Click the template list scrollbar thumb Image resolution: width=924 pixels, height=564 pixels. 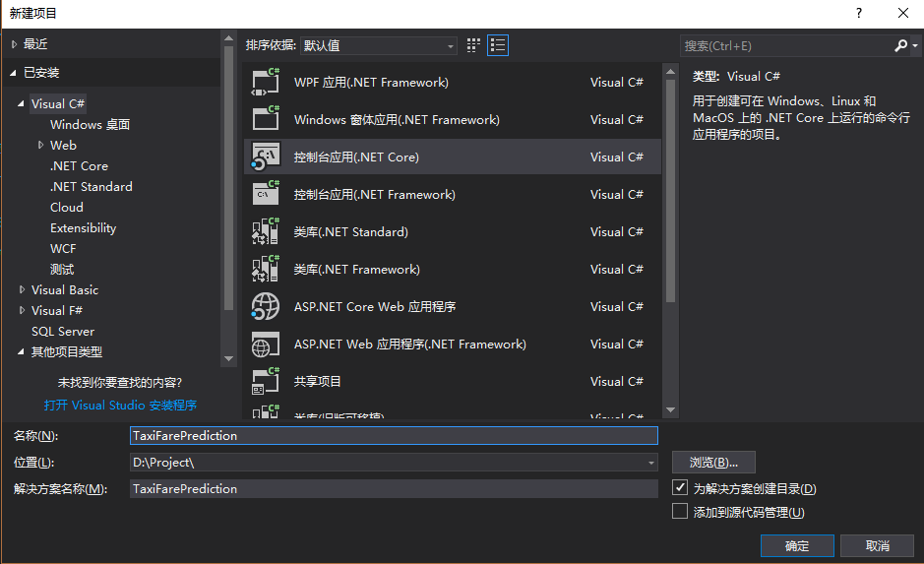(x=670, y=191)
